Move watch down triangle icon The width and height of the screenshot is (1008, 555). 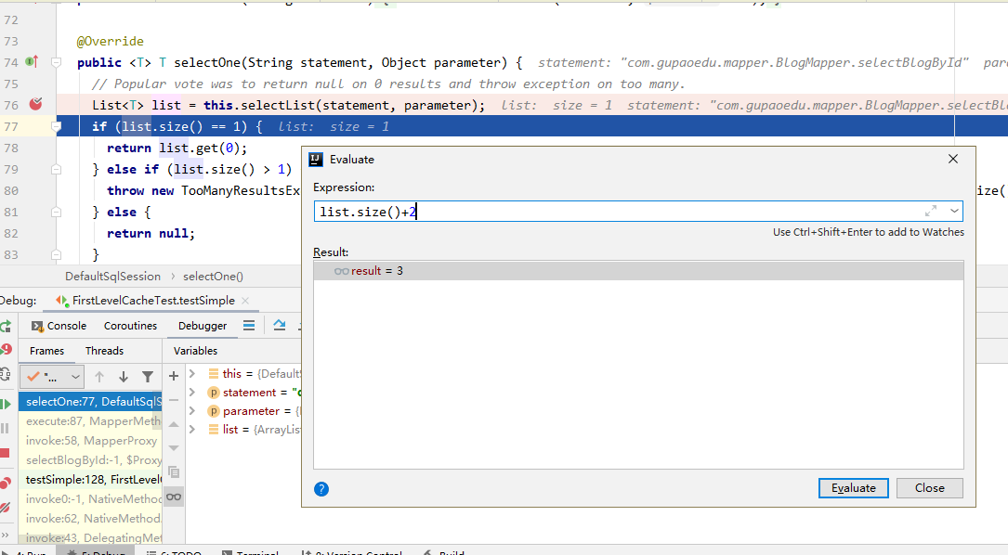(x=174, y=447)
